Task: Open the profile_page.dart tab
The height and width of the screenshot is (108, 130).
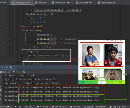Action: click(108, 3)
